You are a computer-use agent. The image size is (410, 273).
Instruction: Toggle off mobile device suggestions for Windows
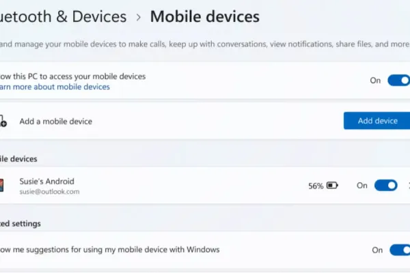tap(398, 250)
